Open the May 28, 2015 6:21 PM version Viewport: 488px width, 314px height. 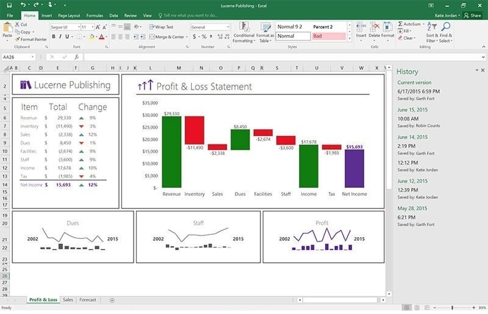(x=416, y=220)
